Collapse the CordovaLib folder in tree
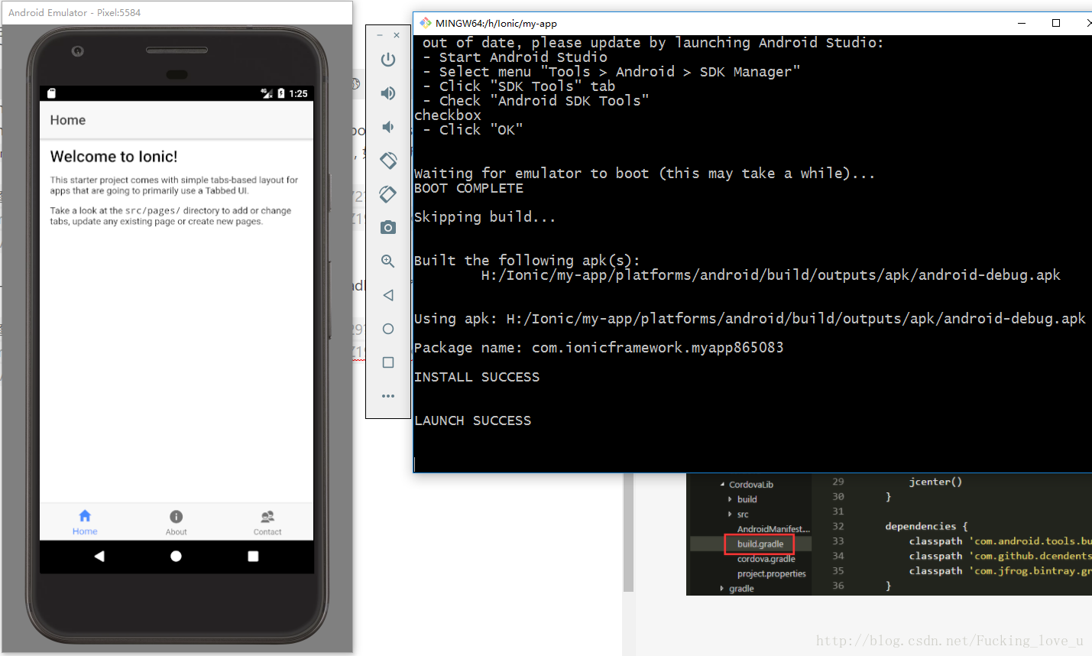The image size is (1092, 656). (722, 485)
